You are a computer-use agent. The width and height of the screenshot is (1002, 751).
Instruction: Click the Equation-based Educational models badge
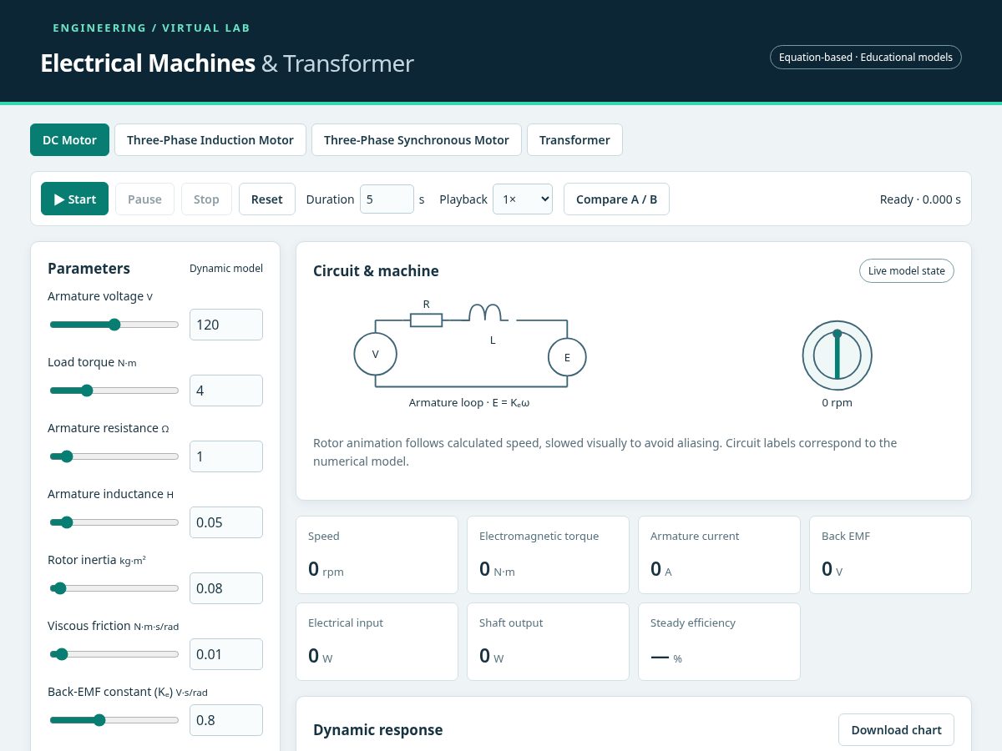click(866, 58)
